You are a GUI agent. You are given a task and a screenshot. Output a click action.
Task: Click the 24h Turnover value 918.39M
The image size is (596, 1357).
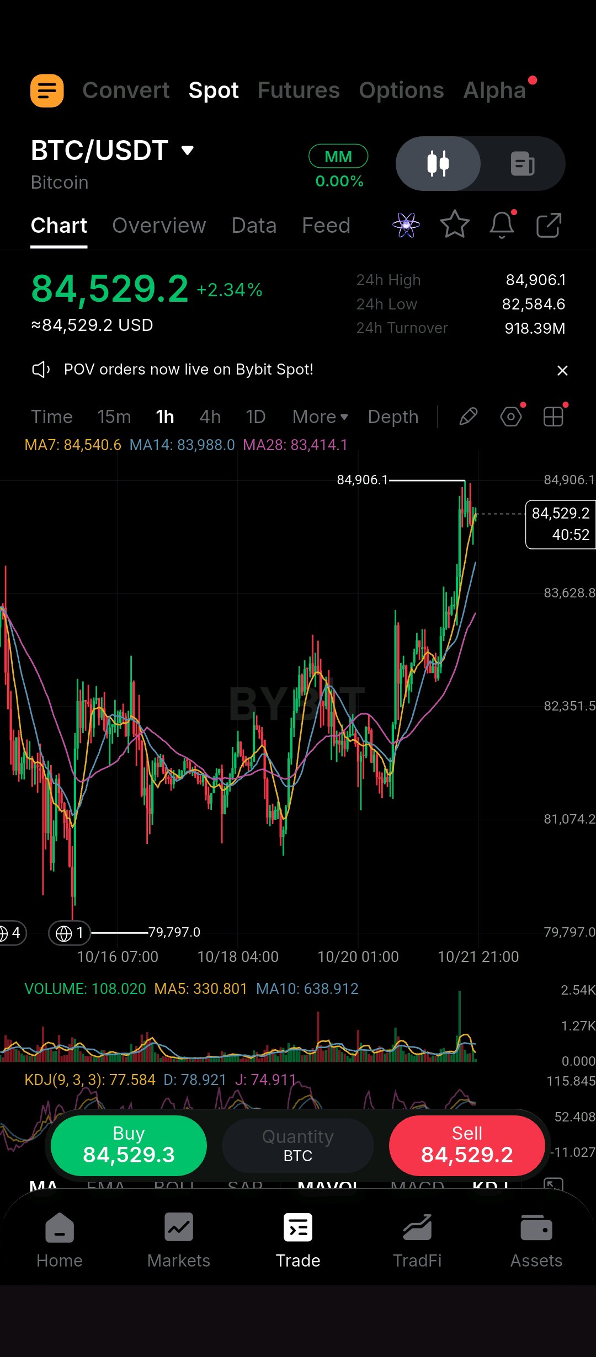[535, 328]
